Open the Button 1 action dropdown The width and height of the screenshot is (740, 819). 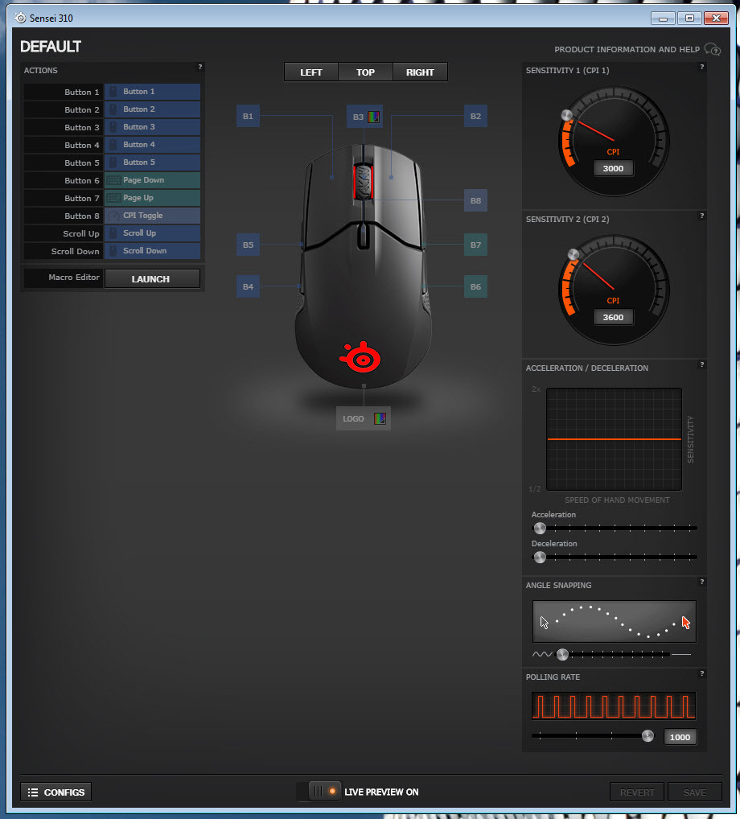tap(153, 92)
